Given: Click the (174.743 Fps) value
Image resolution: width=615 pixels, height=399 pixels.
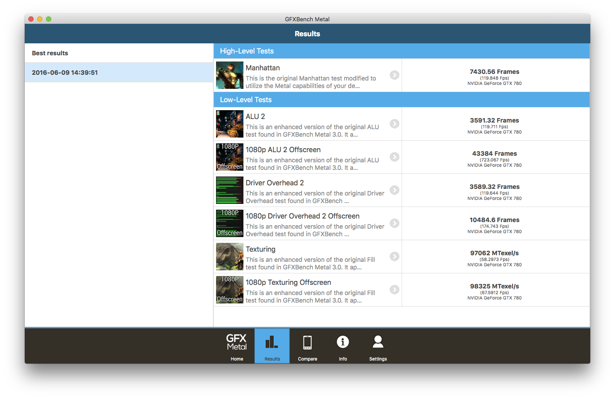Looking at the screenshot, I should [x=494, y=226].
